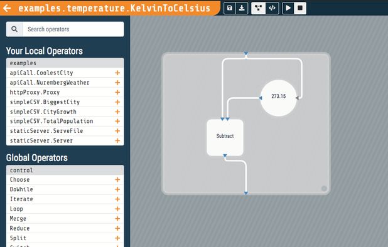388x247 pixels.
Task: Click the 273.15 node's grey trigger port
Action: 297,98
